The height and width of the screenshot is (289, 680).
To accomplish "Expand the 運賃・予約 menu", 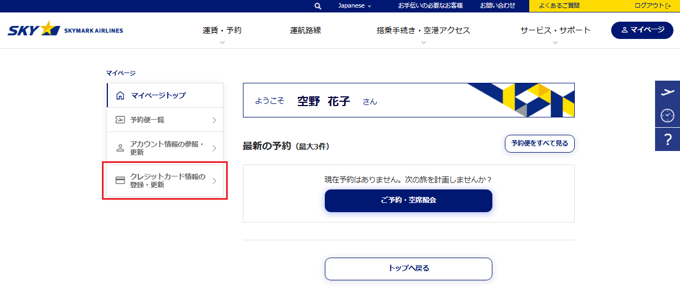I will 222,31.
